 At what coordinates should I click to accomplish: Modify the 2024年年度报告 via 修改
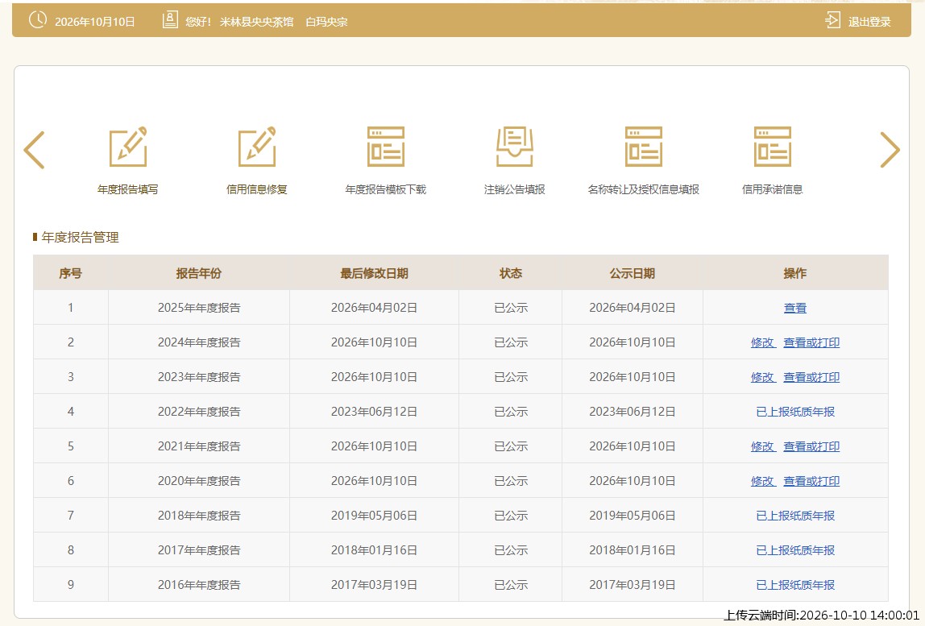pyautogui.click(x=762, y=342)
